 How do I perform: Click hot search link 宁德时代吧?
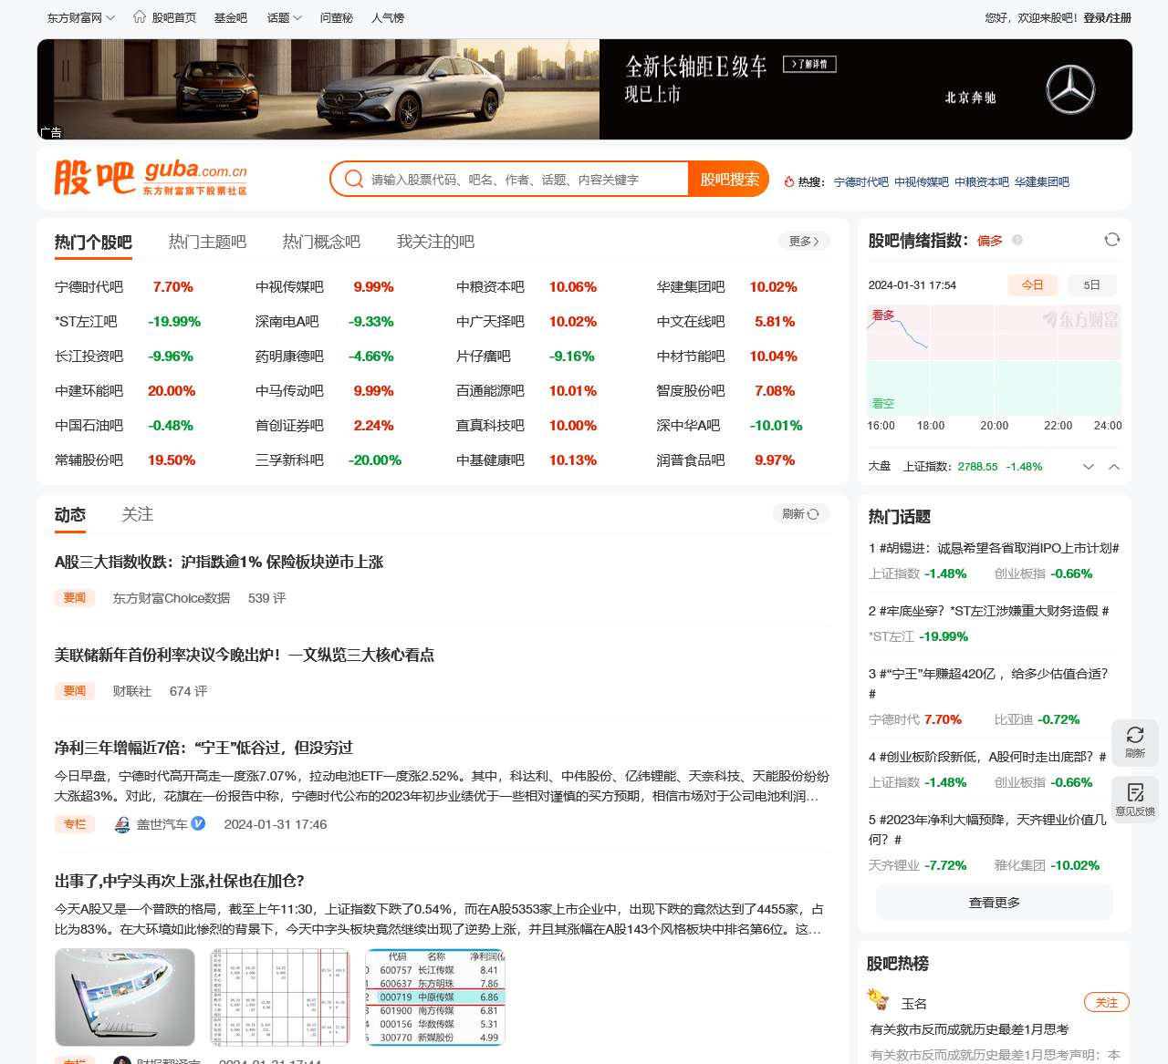[860, 181]
